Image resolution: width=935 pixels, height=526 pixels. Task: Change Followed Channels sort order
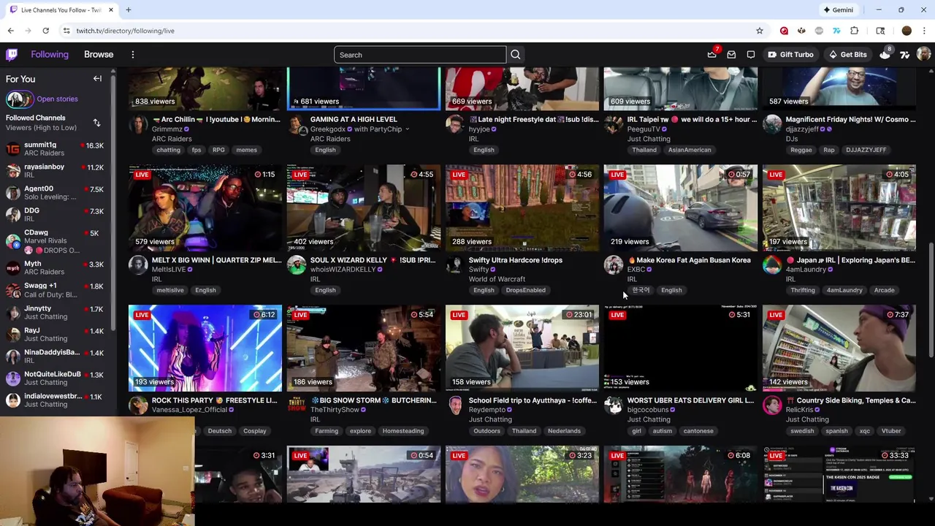click(x=96, y=123)
